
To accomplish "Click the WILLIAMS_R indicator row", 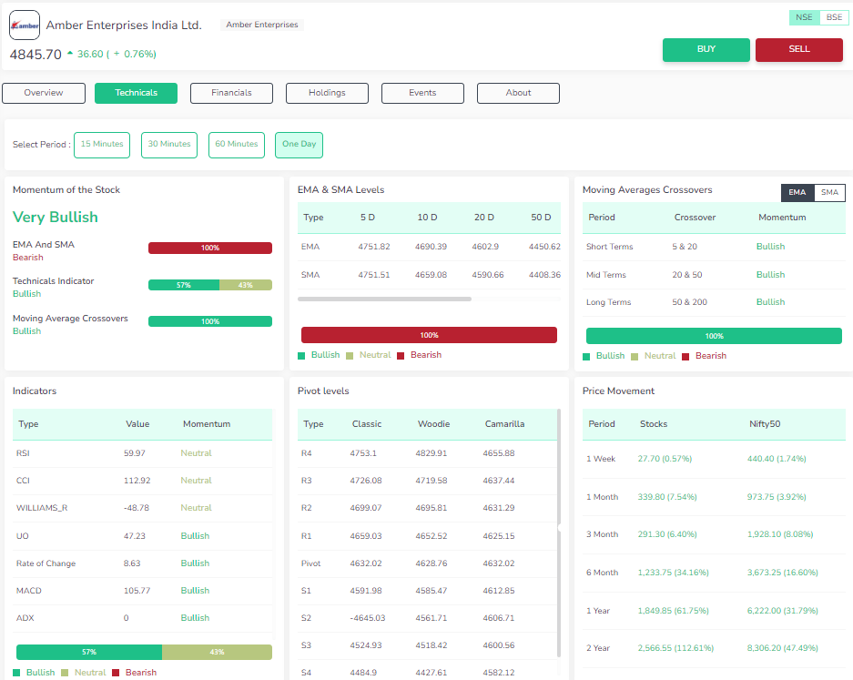I will (143, 508).
